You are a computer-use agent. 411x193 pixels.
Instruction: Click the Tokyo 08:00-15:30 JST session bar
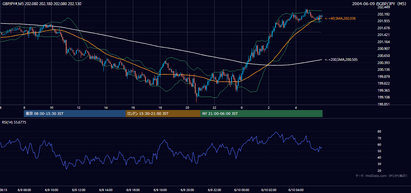(x=75, y=114)
